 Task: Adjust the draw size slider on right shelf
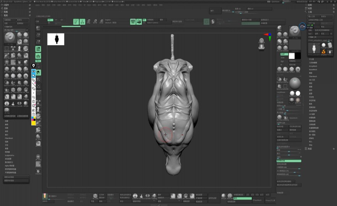click(289, 106)
